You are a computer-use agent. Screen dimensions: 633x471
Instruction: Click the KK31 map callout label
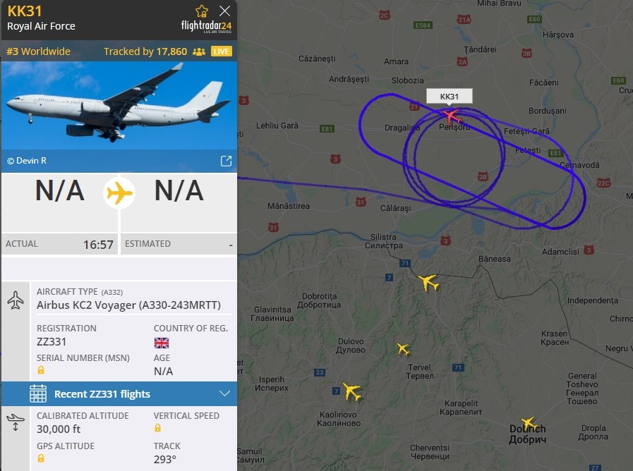(450, 97)
